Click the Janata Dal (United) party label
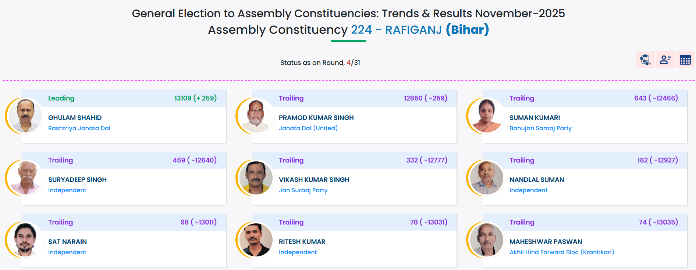 [308, 128]
